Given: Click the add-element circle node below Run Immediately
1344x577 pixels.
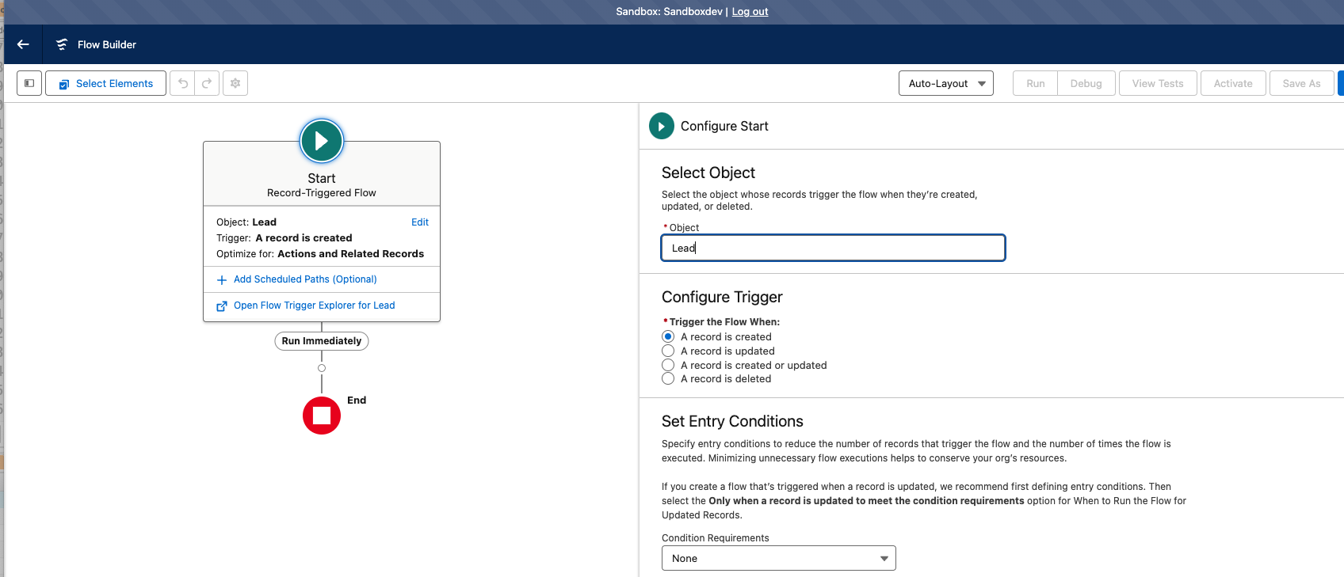Looking at the screenshot, I should click(322, 368).
